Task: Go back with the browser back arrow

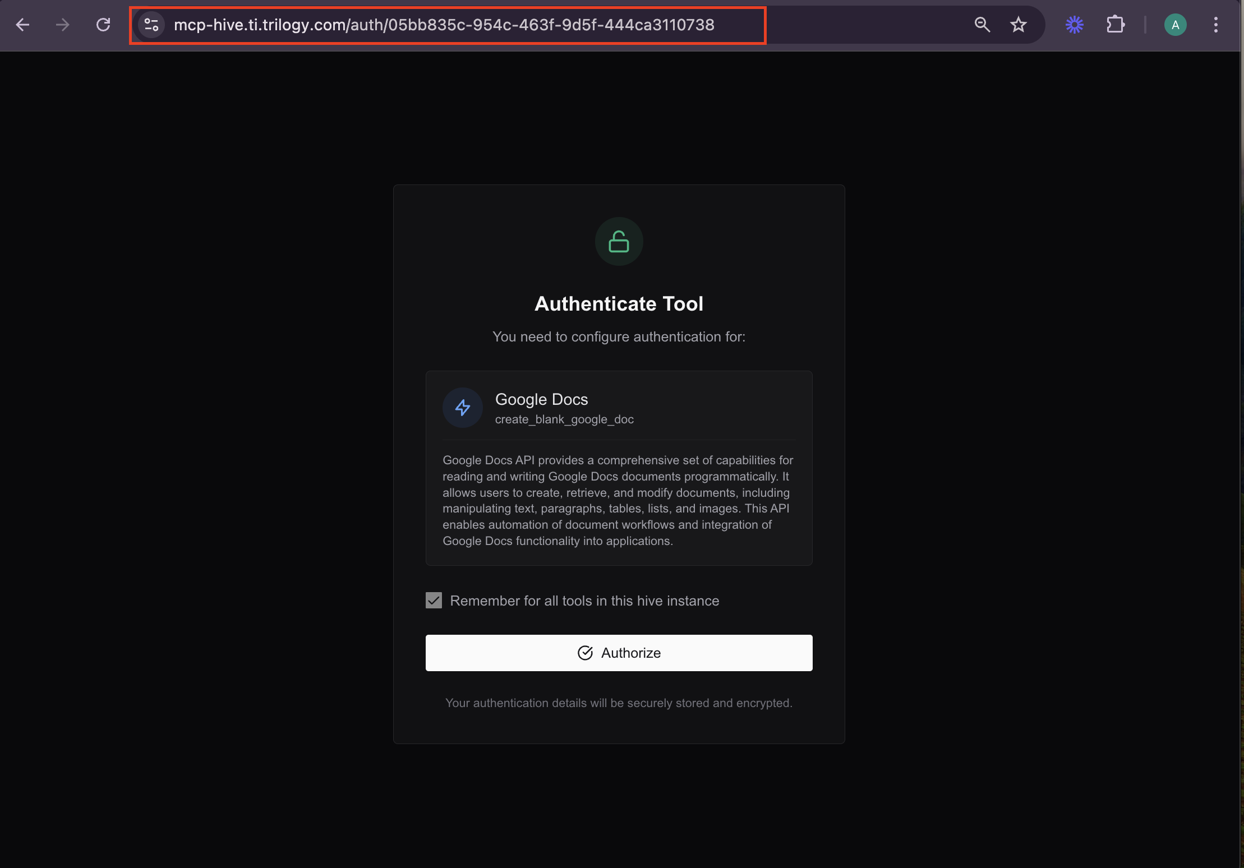Action: (x=22, y=25)
